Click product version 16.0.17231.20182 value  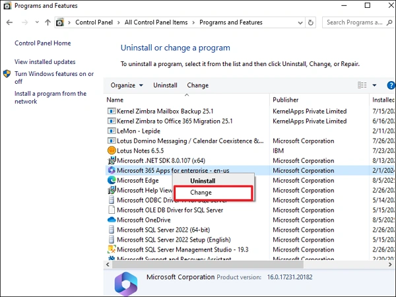point(290,277)
